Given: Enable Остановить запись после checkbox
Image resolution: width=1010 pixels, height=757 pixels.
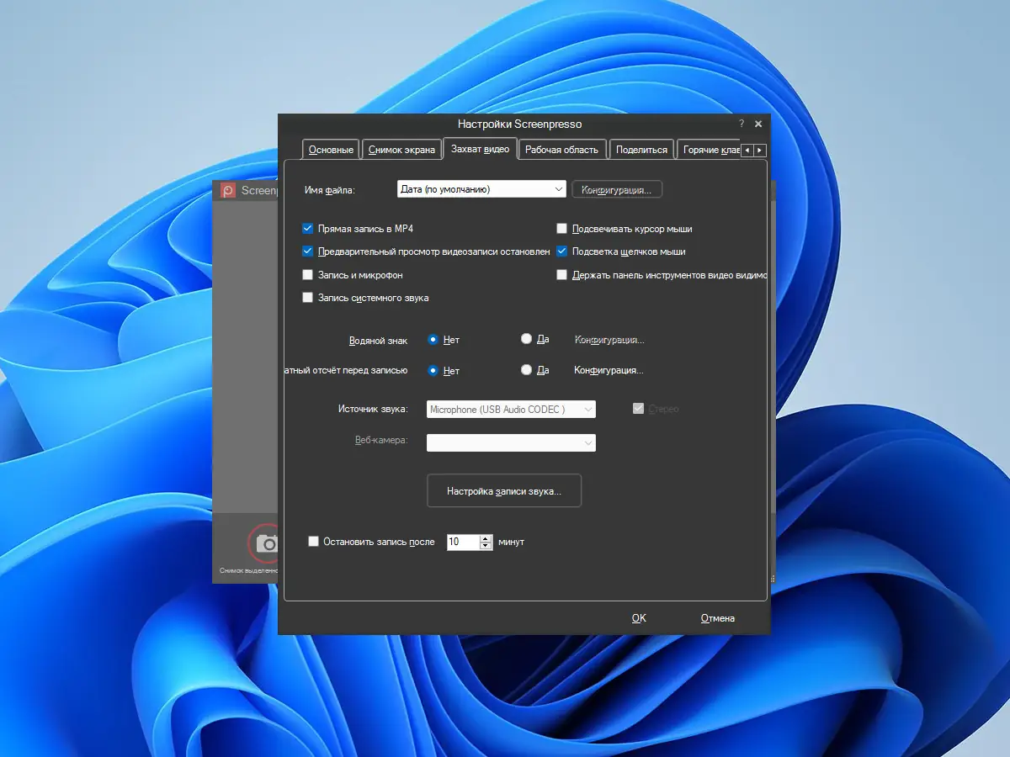Looking at the screenshot, I should pos(314,542).
